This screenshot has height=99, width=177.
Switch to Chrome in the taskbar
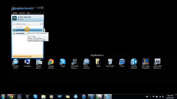pyautogui.click(x=11, y=97)
